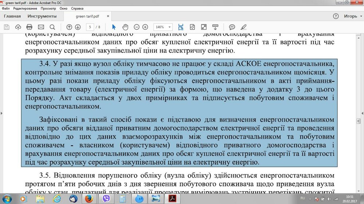This screenshot has width=364, height=204.
Task: Zoom out with the minus button
Action: 136,27
